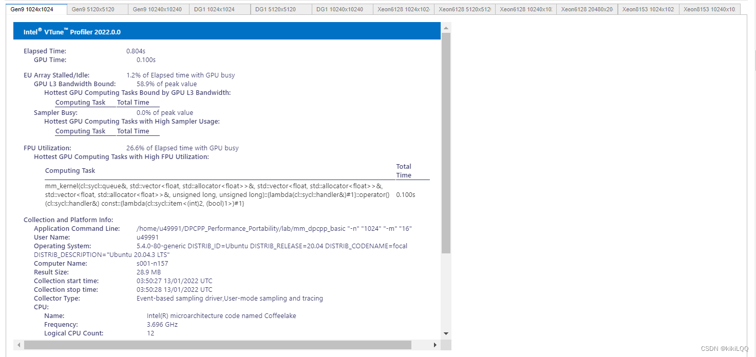Click the Logical CPU Count value 12
This screenshot has width=756, height=357.
(x=150, y=333)
